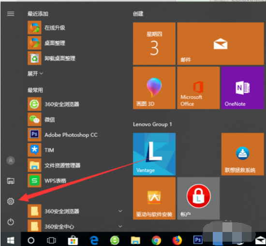This screenshot has width=266, height=246.
Task: Click the 最近添加 section heading
Action: [38, 14]
